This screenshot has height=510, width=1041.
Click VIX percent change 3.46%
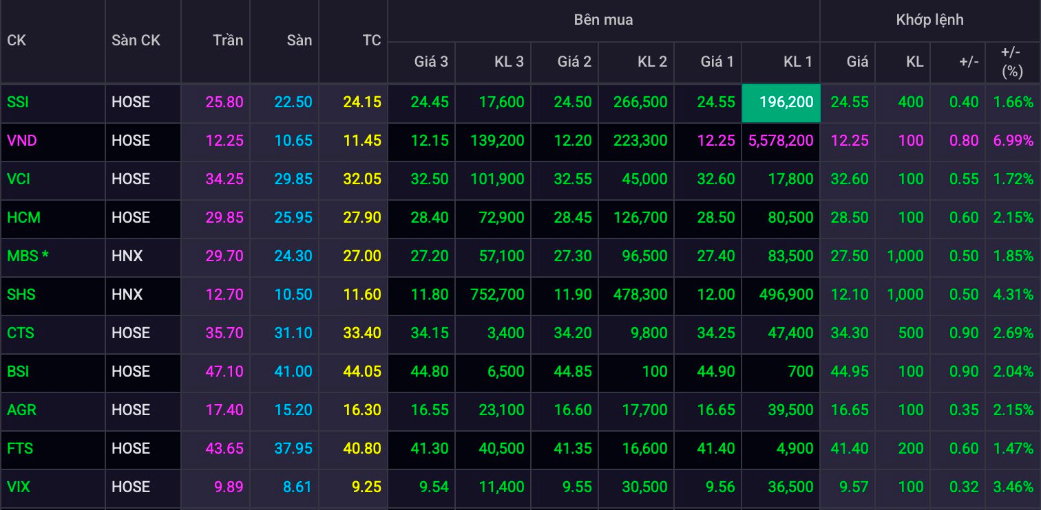[1013, 487]
